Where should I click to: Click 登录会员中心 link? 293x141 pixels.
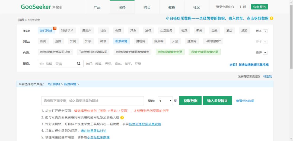point(225,7)
